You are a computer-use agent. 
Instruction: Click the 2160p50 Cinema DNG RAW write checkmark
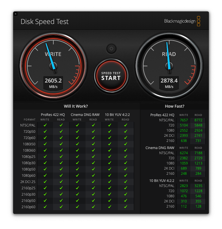coord(77,200)
